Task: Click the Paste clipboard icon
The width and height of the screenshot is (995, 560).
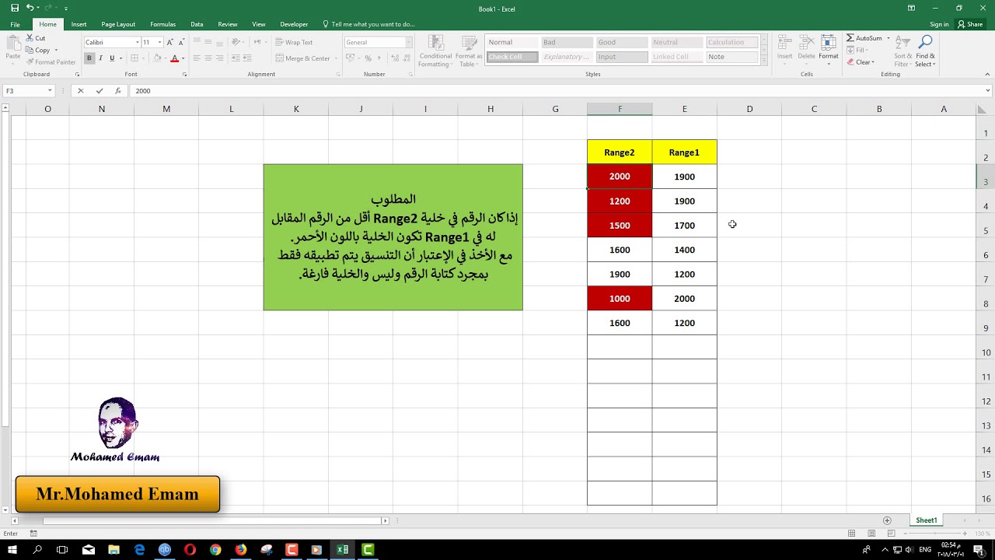Action: (13, 47)
